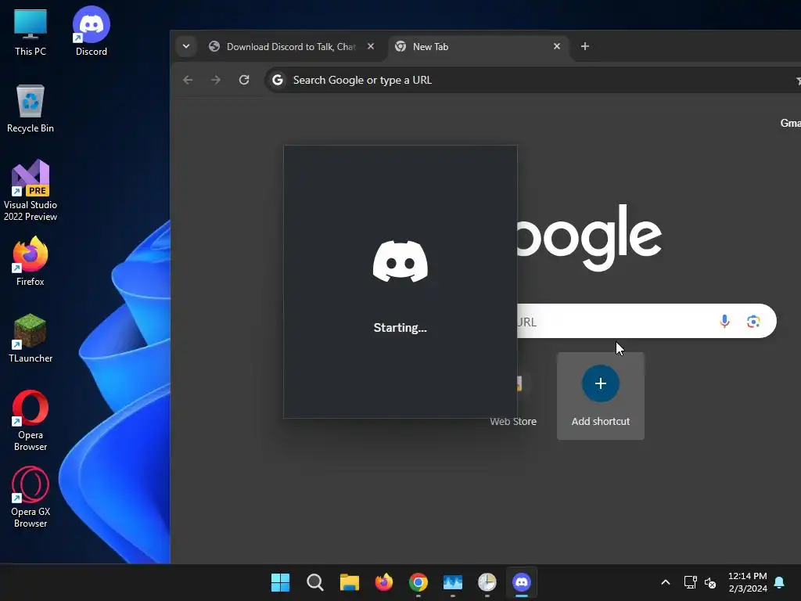
Task: Click the Google search box on page
Action: coord(646,322)
